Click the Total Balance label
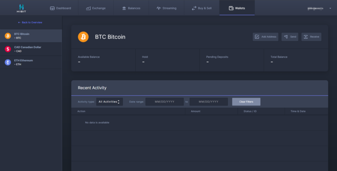This screenshot has height=171, width=337. (279, 57)
